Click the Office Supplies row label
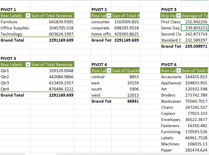Image resolution: width=209 pixels, height=155 pixels. click(x=15, y=28)
